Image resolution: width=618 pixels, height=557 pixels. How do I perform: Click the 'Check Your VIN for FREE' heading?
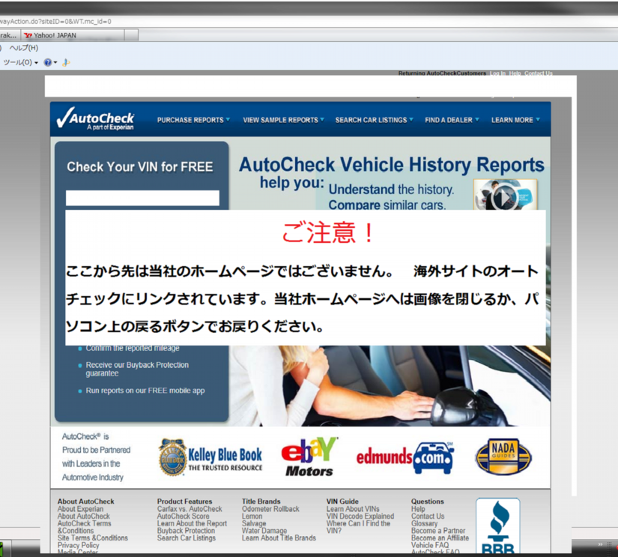click(x=140, y=167)
